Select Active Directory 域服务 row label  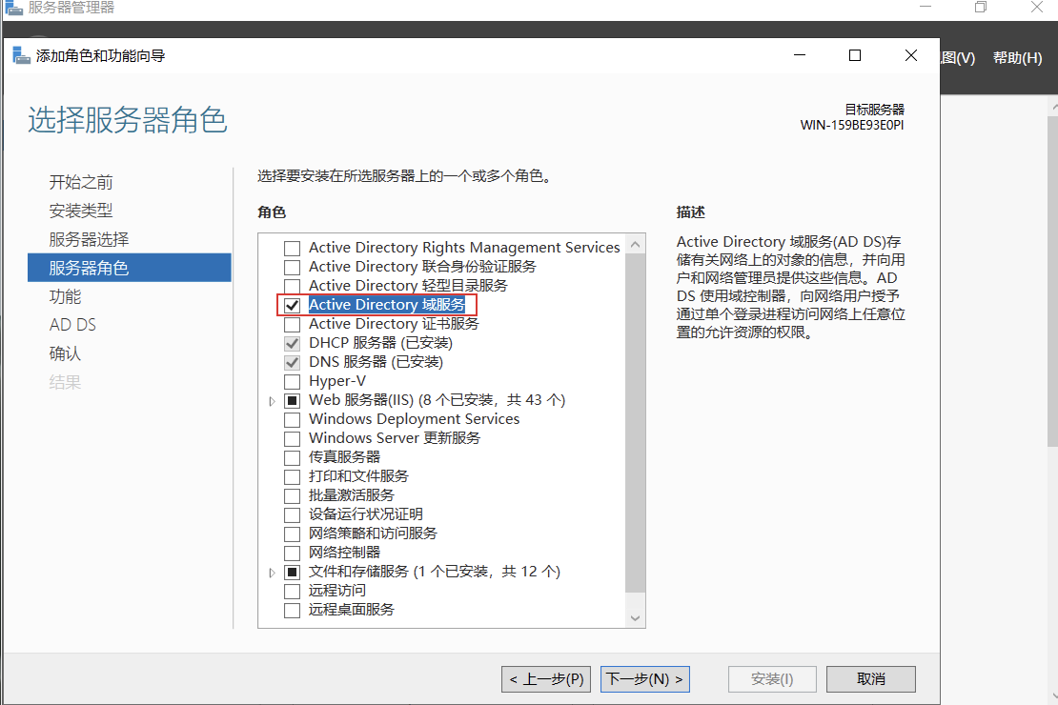coord(387,305)
